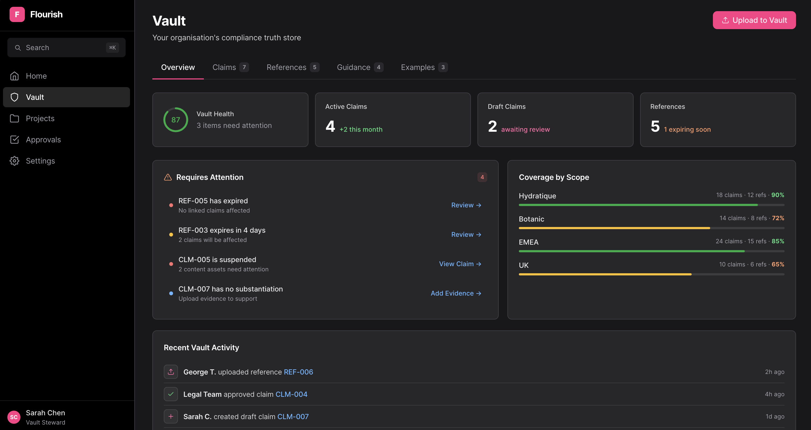Open the CLM-004 link in recent activity

(x=291, y=394)
